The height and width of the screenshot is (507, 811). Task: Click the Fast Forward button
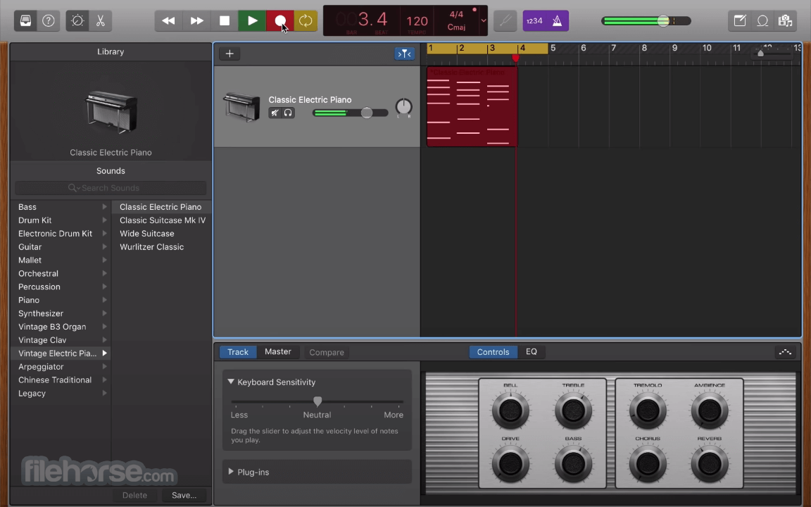tap(196, 20)
